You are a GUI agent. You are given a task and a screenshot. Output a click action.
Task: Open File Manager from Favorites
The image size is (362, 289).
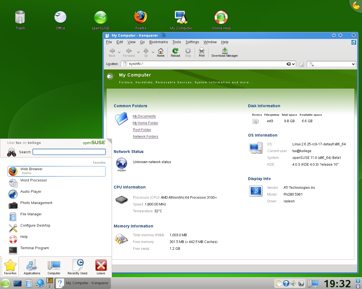[57, 216]
